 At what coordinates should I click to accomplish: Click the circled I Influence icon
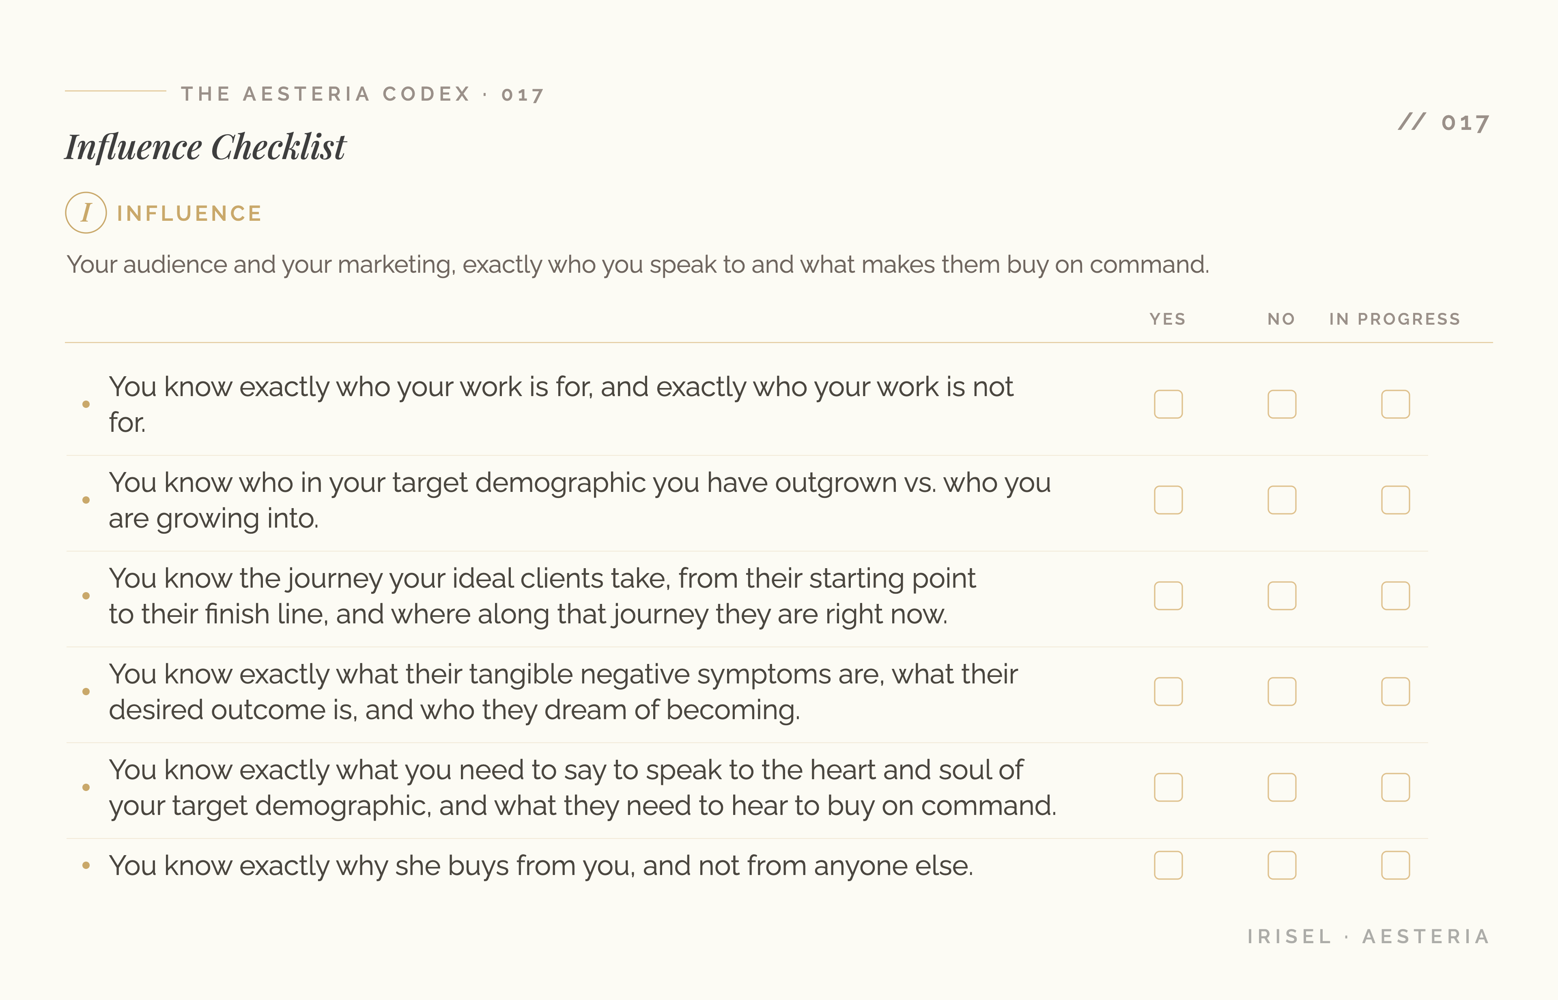86,212
